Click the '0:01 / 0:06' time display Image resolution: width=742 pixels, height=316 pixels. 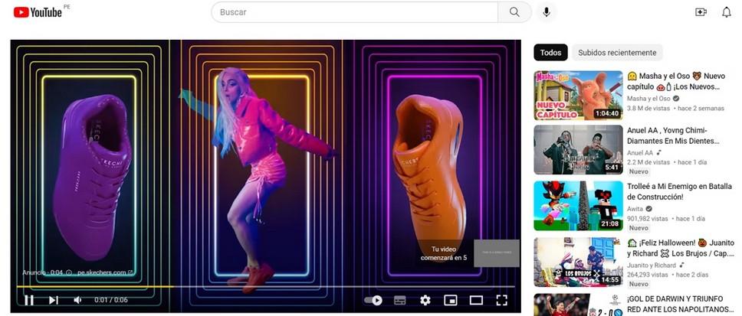tap(110, 300)
